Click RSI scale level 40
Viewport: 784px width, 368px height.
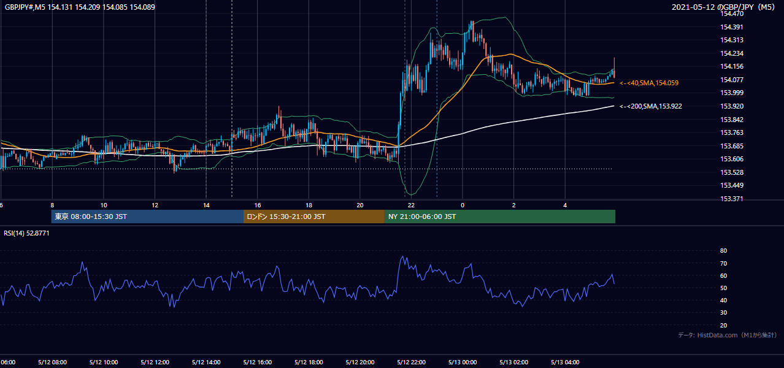coord(723,301)
